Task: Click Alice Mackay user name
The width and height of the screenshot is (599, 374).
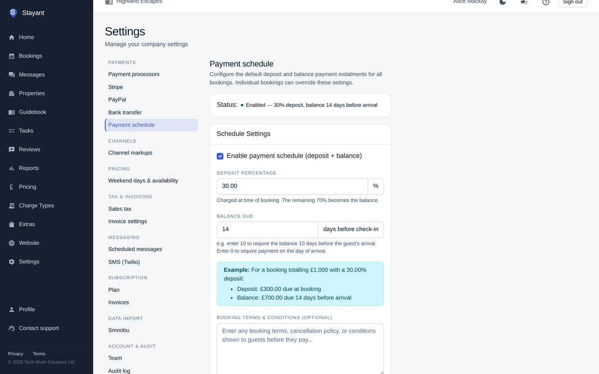Action: (x=470, y=2)
